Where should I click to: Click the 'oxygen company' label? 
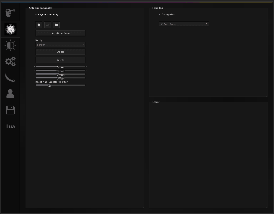pyautogui.click(x=48, y=15)
